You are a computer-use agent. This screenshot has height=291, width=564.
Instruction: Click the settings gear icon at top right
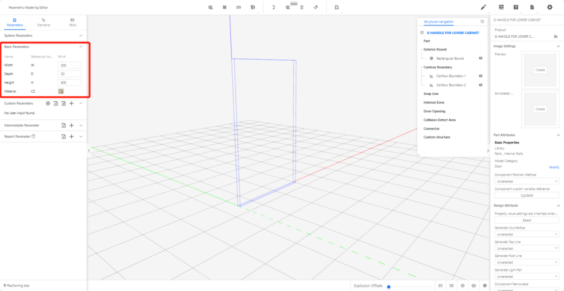[550, 7]
